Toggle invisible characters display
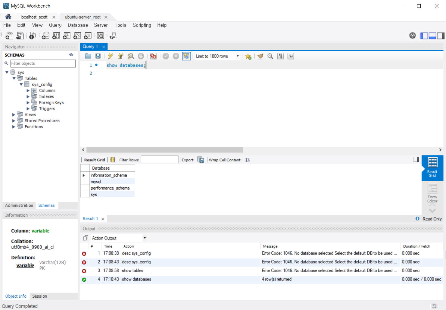446x310 pixels. click(x=280, y=56)
